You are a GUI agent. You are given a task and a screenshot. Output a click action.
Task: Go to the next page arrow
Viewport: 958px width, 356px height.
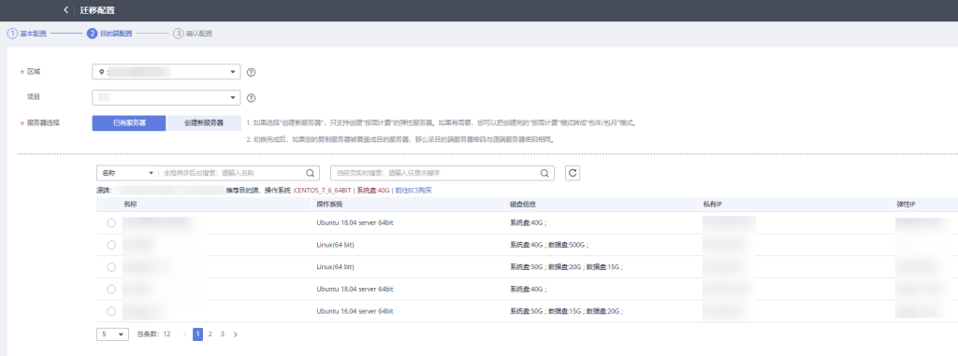(x=235, y=334)
